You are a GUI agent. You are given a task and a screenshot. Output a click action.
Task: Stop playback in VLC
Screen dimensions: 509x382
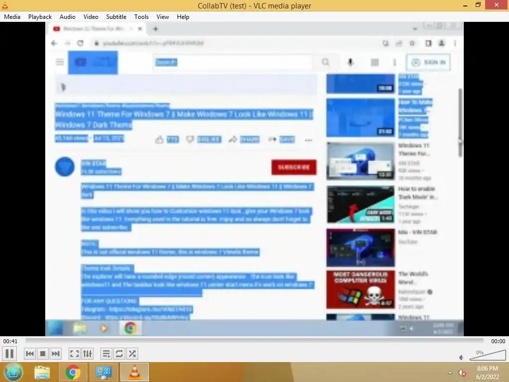pos(43,354)
